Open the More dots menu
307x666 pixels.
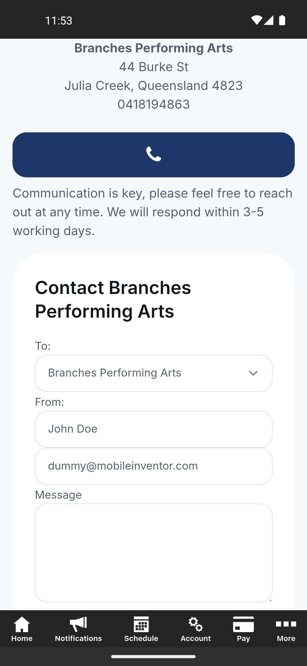tap(286, 624)
